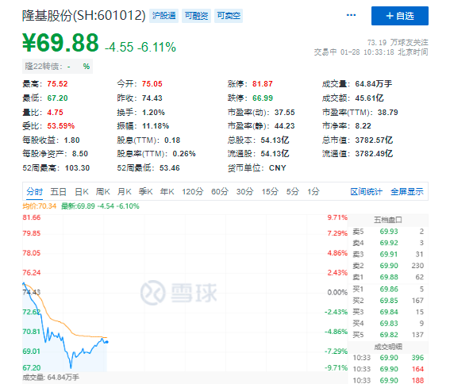Viewport: 450px width, 384px height.
Task: Select the 卖2 order row at 69.90
Action: pyautogui.click(x=388, y=266)
